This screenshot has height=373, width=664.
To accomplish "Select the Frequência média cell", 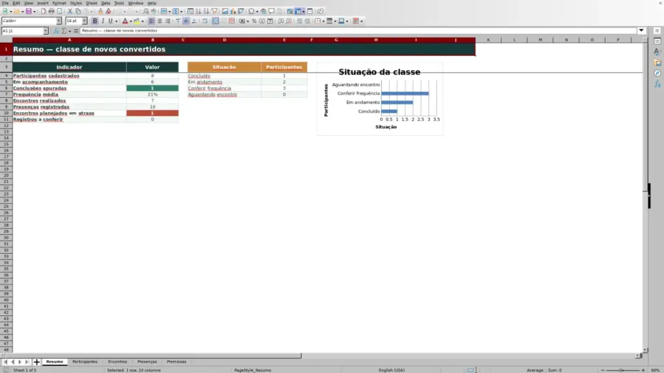I will tap(69, 95).
